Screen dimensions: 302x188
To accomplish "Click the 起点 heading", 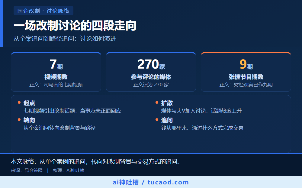I will tap(29, 103).
